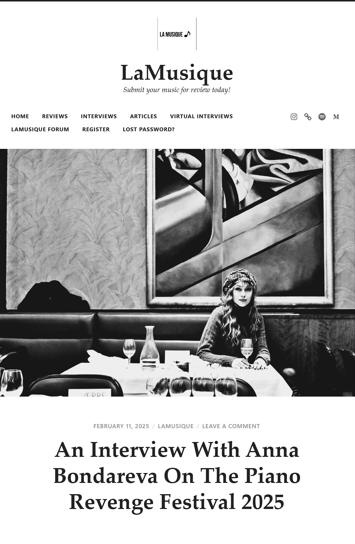Open the Spotify icon link
355x544 pixels.
pos(322,117)
